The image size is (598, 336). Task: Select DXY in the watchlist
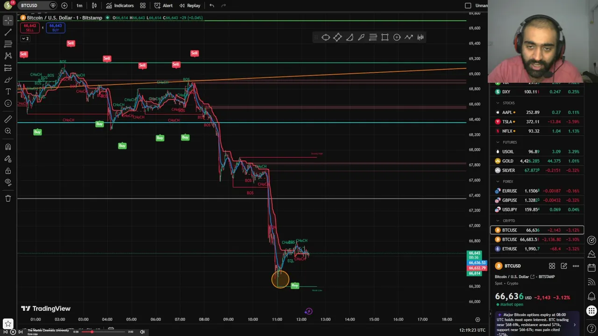tap(537, 92)
